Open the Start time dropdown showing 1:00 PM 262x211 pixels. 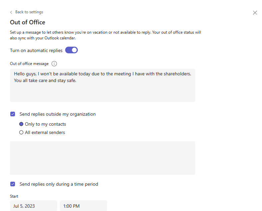click(x=83, y=206)
